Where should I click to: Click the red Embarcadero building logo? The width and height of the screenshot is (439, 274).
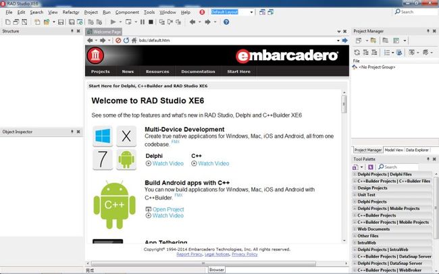tap(95, 55)
